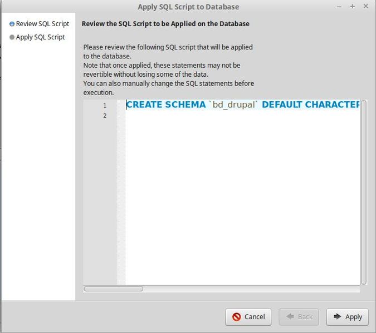Maximize the Apply SQL Script window
Screen dimensions: 376x333
(352, 7)
